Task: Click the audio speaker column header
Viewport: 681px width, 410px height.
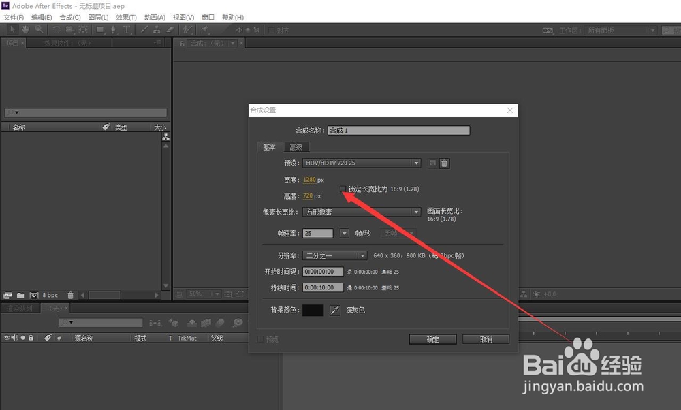Action: 15,338
